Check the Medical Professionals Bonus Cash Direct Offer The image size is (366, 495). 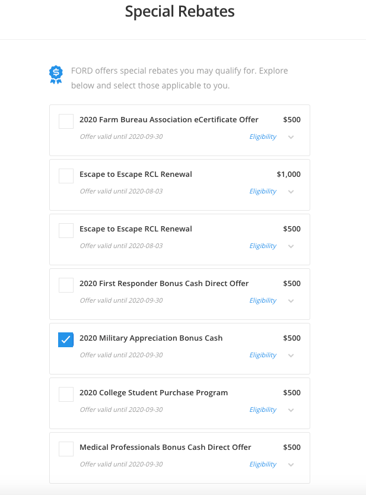click(66, 449)
